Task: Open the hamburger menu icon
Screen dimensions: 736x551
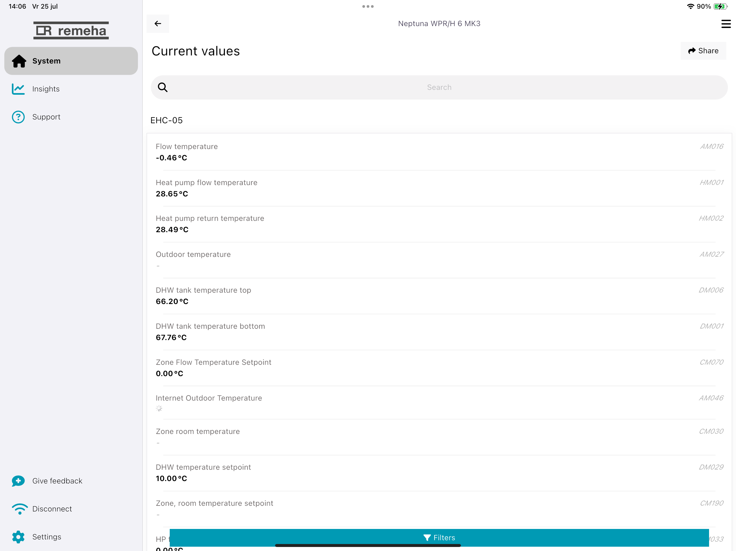Action: (x=726, y=24)
